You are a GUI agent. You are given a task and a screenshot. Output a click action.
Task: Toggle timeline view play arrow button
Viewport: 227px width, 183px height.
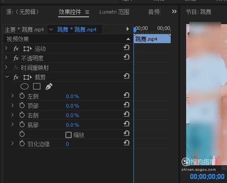[128, 29]
